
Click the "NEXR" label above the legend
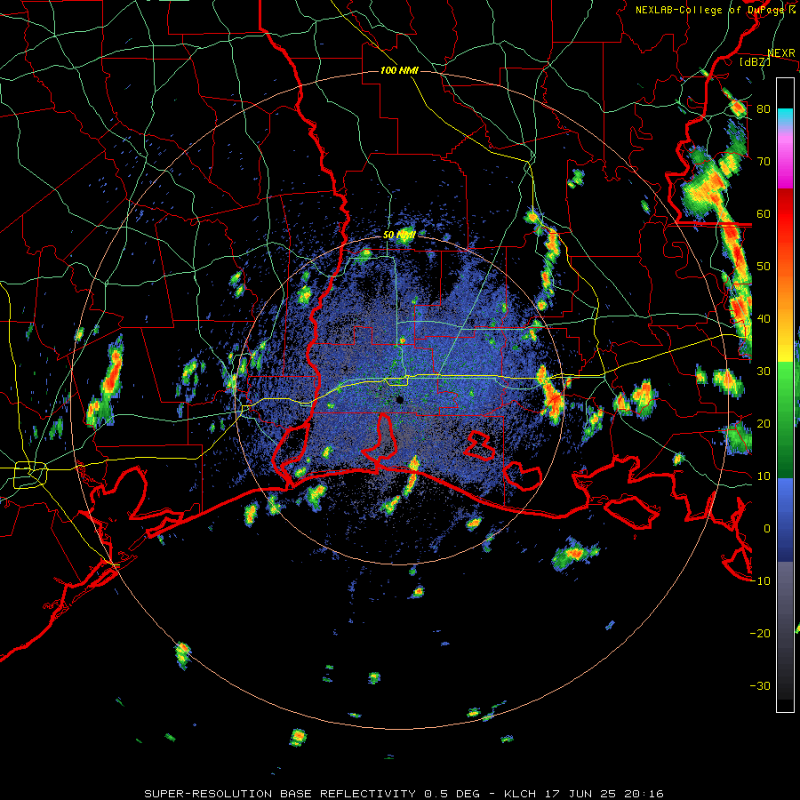(781, 52)
